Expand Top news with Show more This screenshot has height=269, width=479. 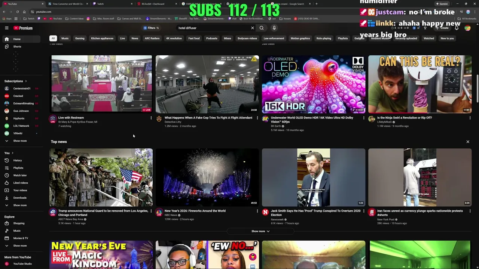pos(260,231)
